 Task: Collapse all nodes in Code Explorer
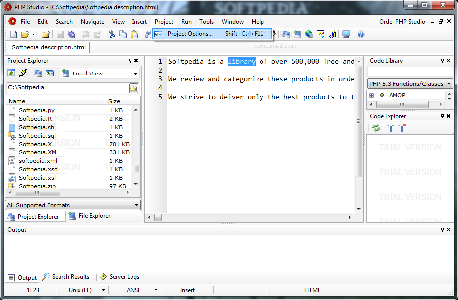coord(401,128)
